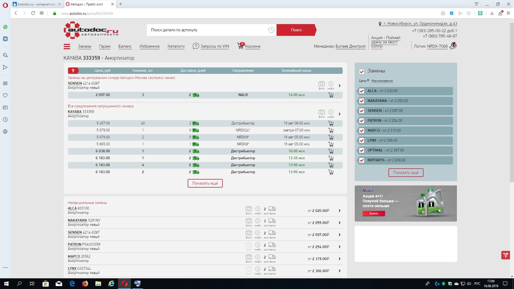514x289 pixels.
Task: Click the Autodoc.ru logo
Action: coord(91,30)
